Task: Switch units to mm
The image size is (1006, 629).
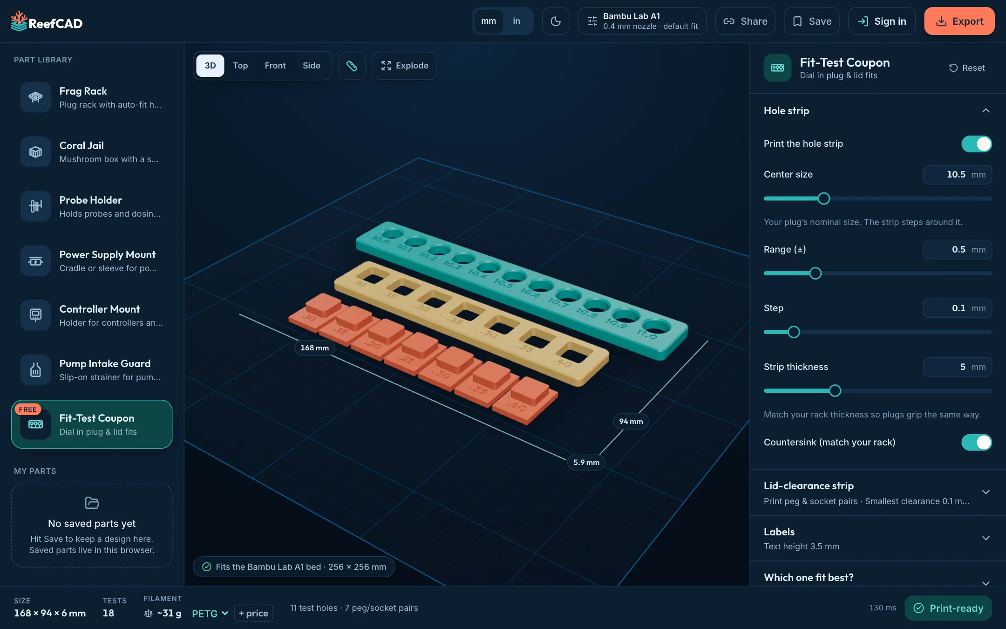Action: (x=488, y=21)
